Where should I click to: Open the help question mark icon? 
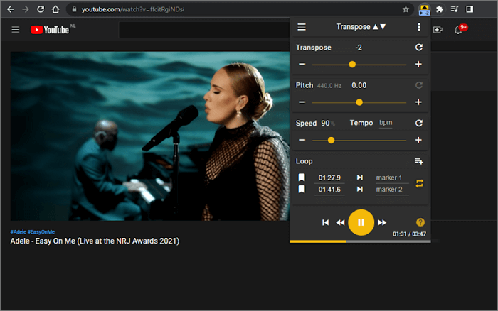[x=420, y=222]
